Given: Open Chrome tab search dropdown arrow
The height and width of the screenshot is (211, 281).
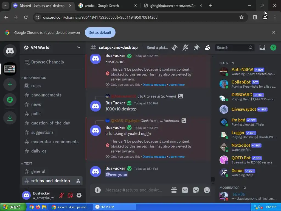Looking at the screenshot, I should click(x=5, y=5).
